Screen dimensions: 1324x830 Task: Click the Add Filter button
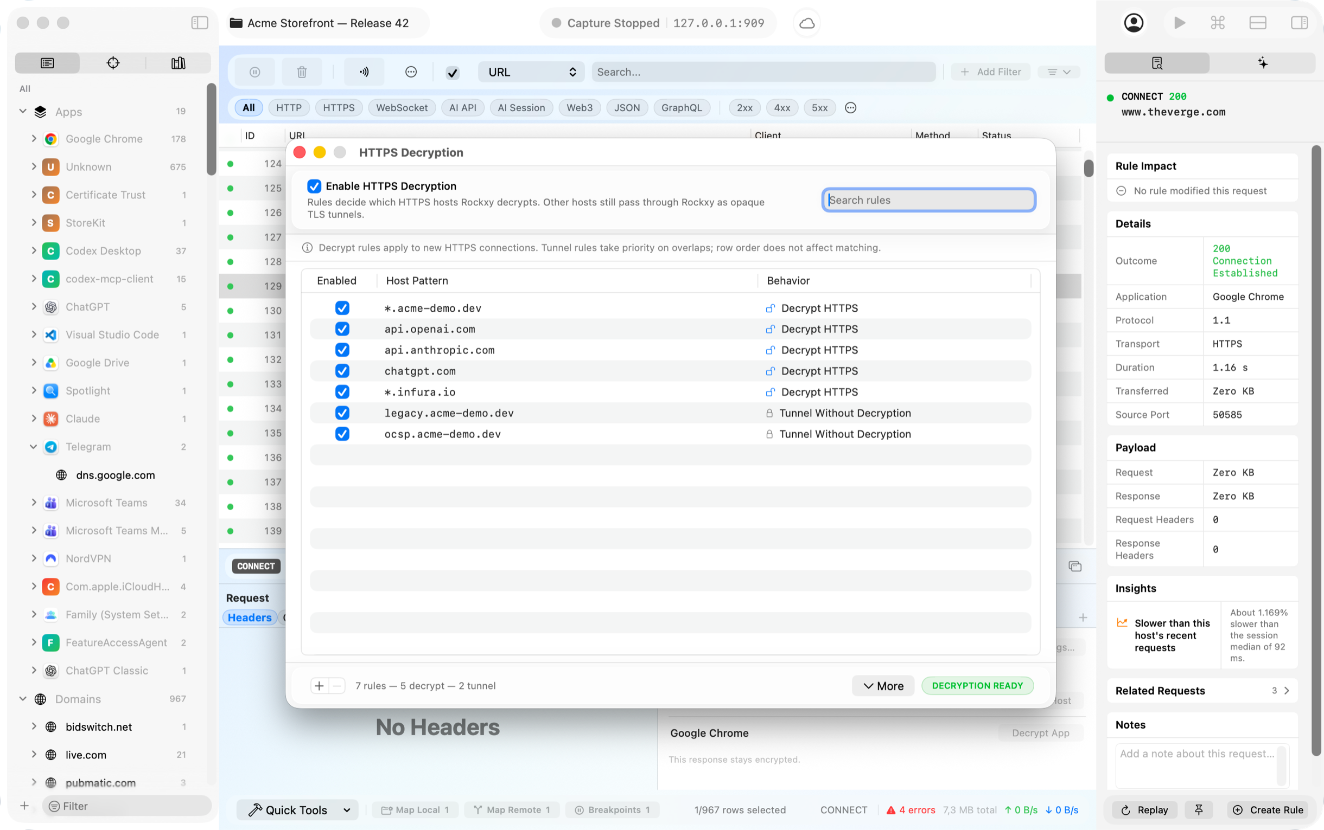point(990,72)
